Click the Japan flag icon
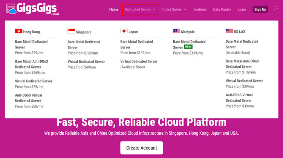 124,32
